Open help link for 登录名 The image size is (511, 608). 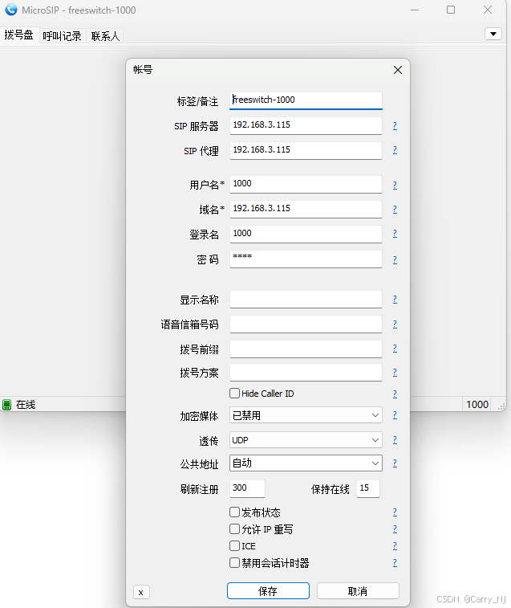click(x=395, y=234)
